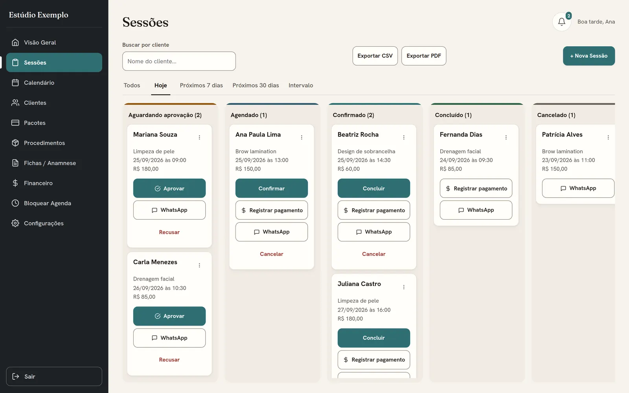Open Beatriz Rocha card options menu
Viewport: 629px width, 393px height.
click(404, 137)
